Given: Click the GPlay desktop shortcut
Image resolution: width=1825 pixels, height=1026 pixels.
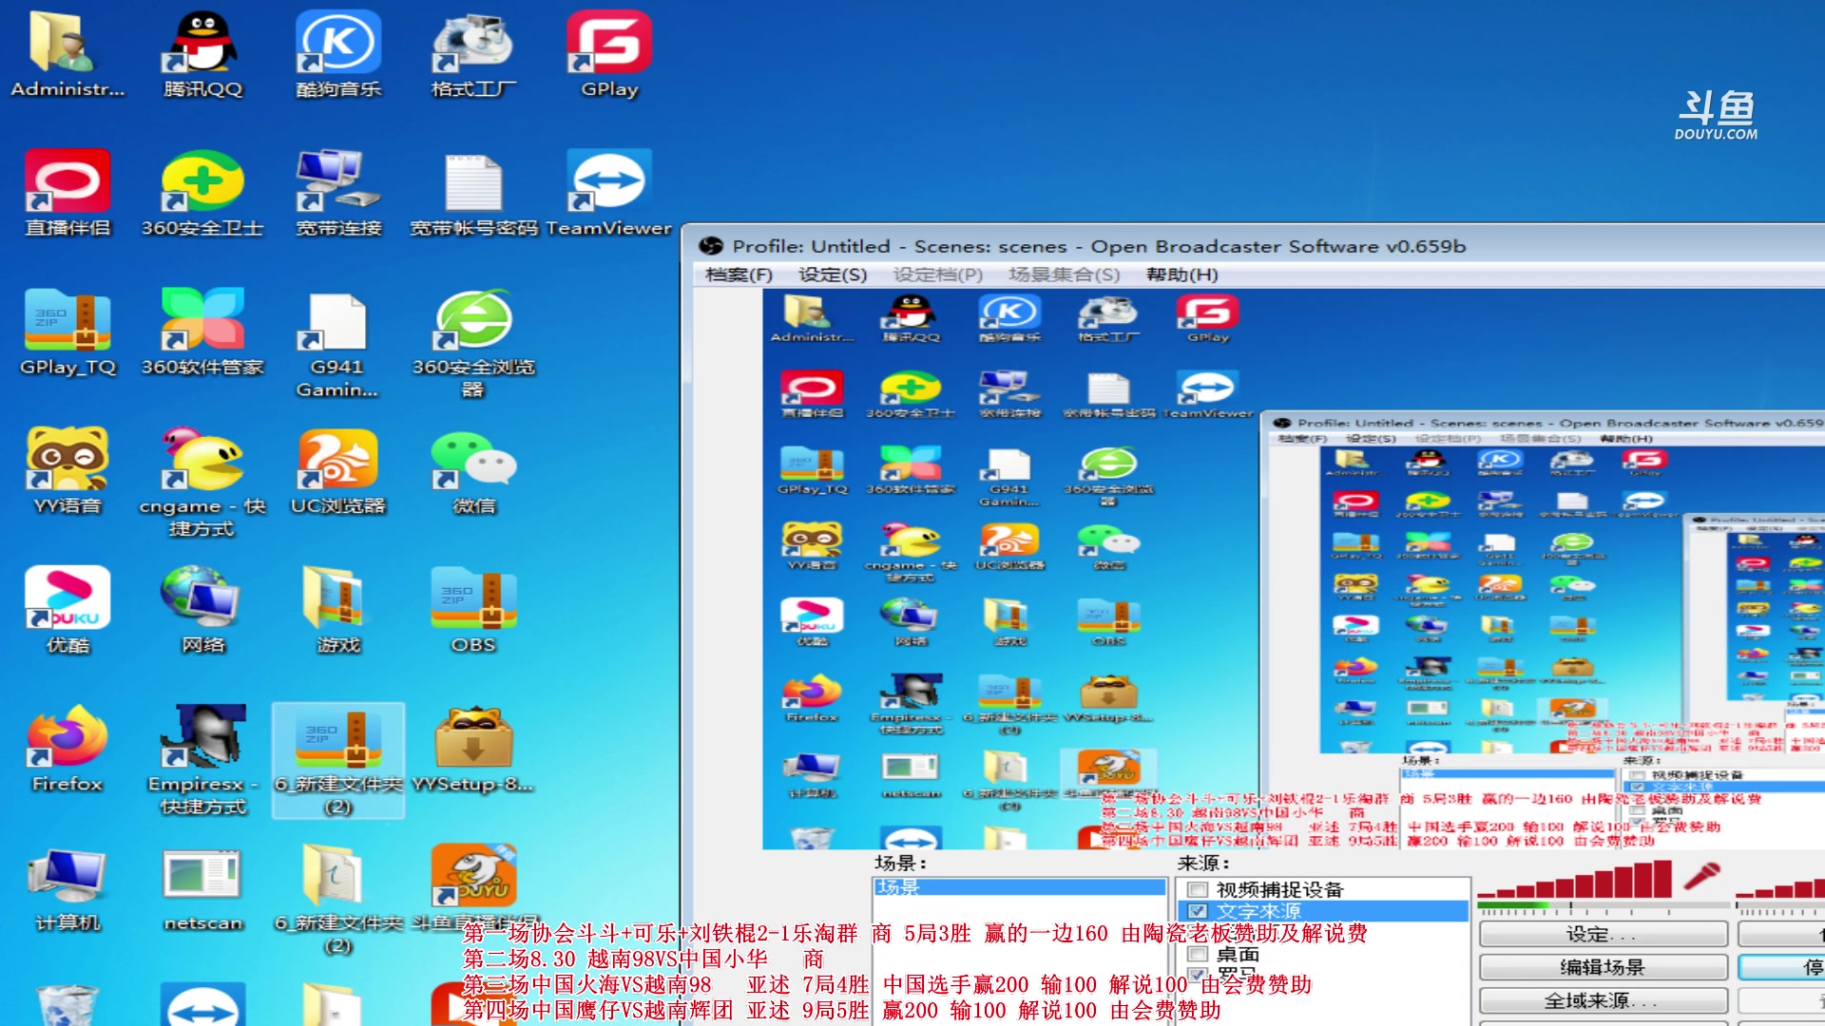Looking at the screenshot, I should point(609,55).
